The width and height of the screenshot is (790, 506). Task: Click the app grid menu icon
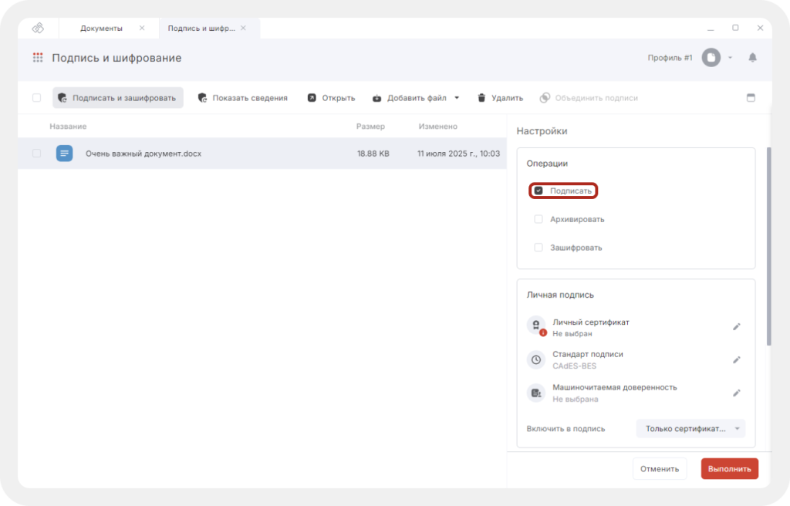click(37, 58)
